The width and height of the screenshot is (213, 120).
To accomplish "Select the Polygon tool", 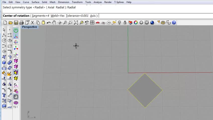I will tap(4, 51).
